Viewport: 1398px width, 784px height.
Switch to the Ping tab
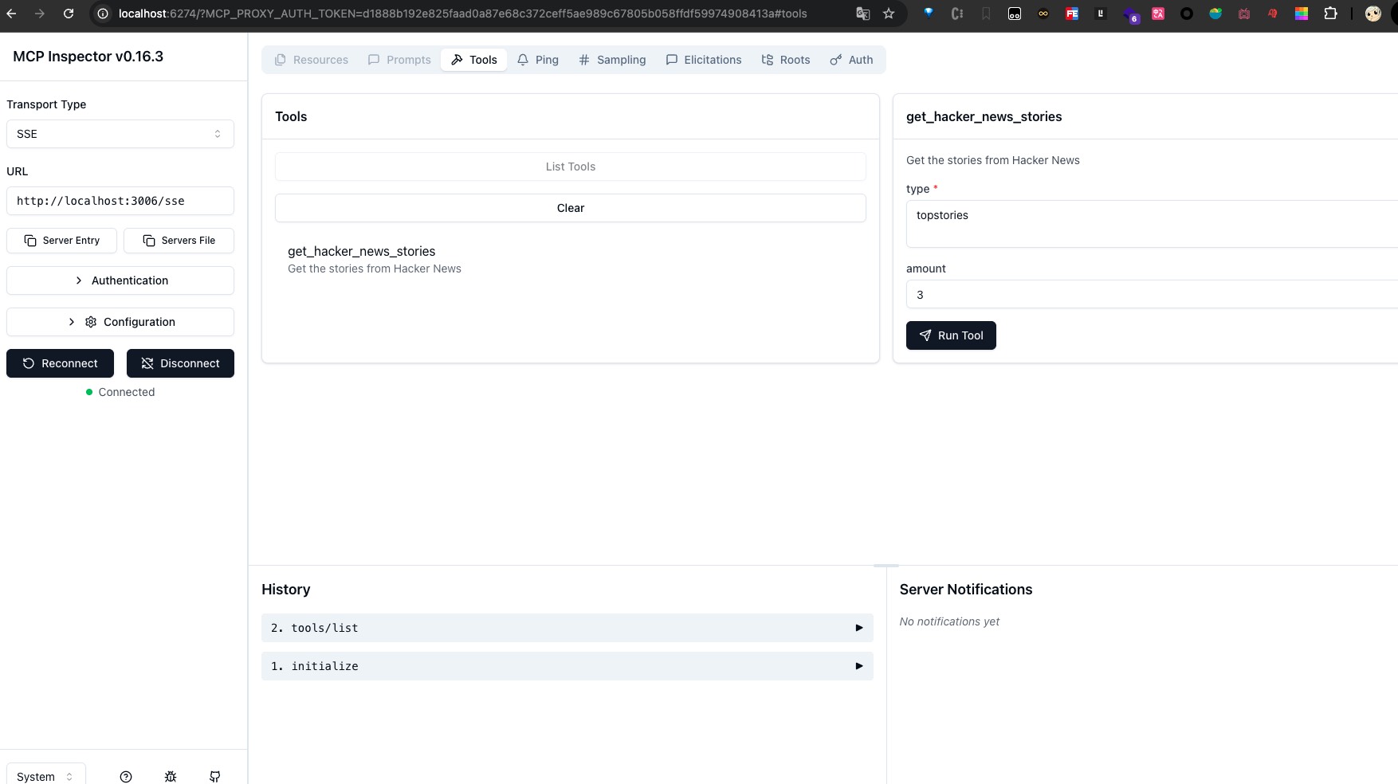click(x=538, y=60)
